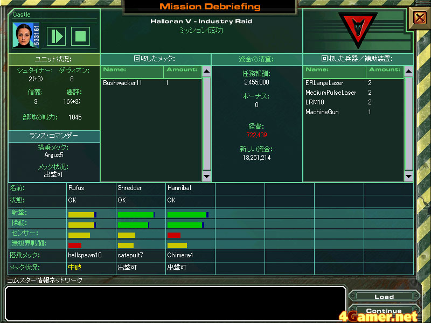
Task: Click the Continue button
Action: click(x=384, y=311)
